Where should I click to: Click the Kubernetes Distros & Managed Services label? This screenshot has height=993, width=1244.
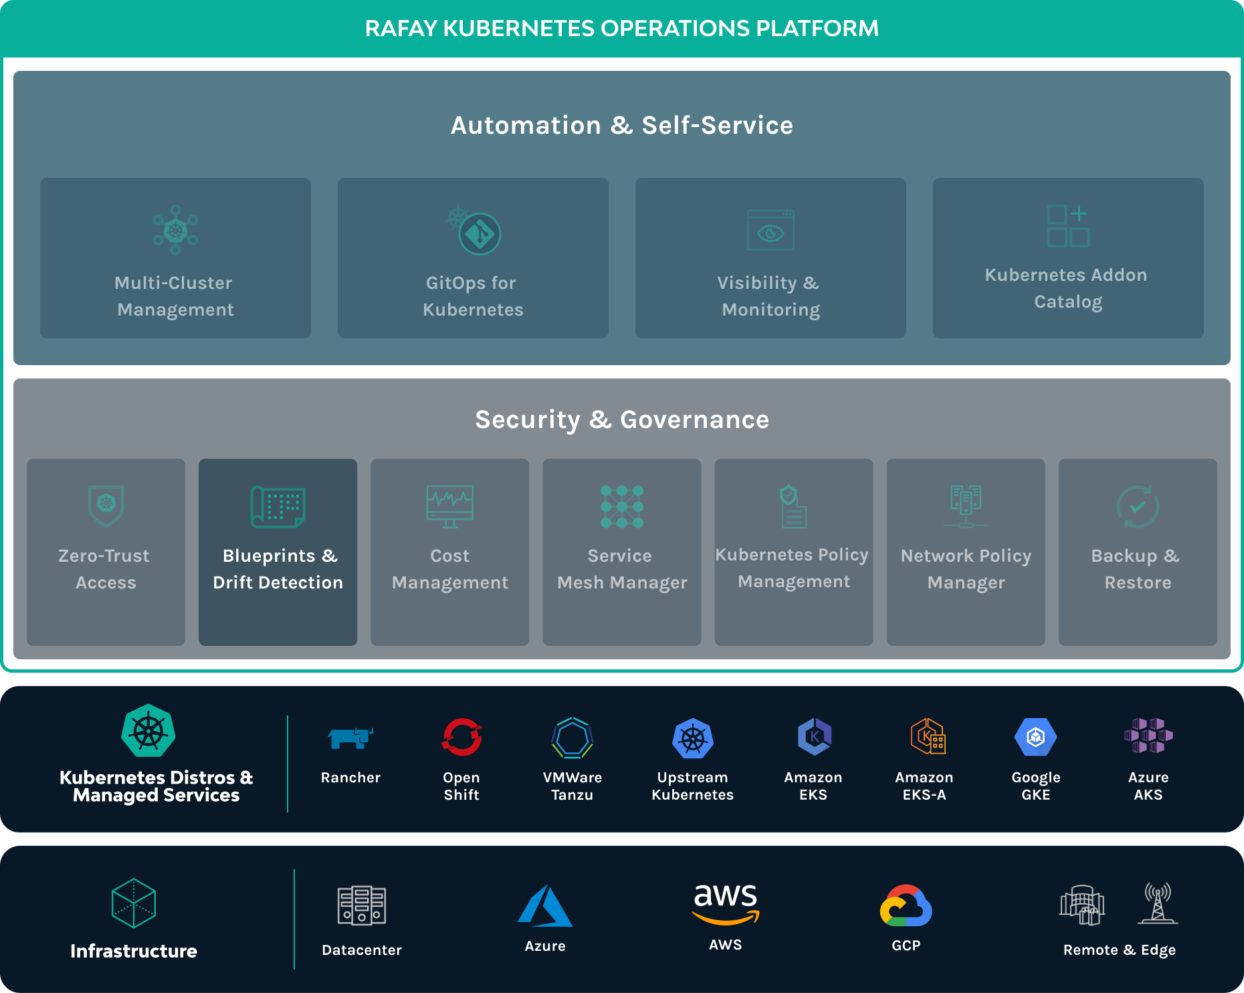point(157,786)
